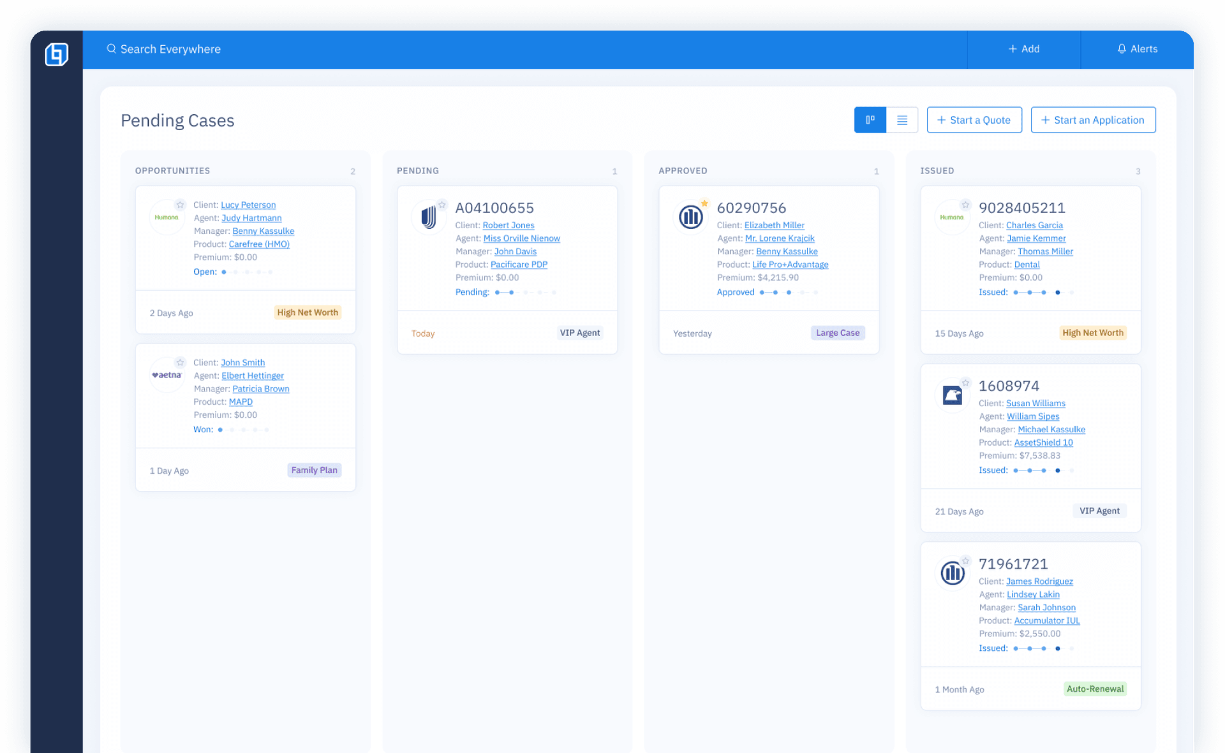The image size is (1225, 753).
Task: Switch to board view layout
Action: pos(870,120)
